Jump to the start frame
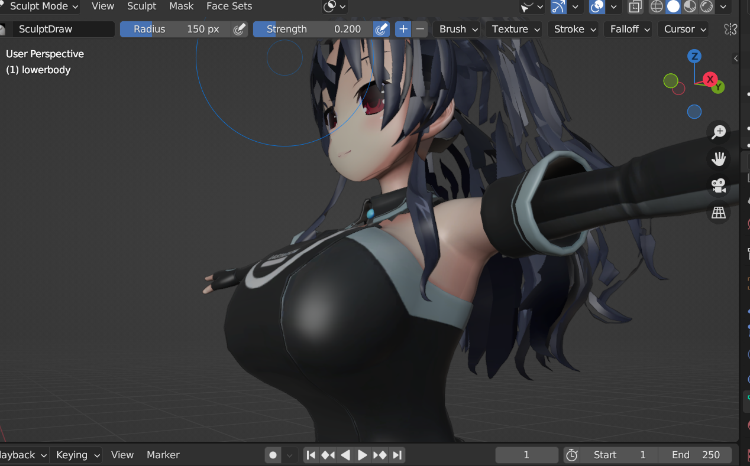750x466 pixels. 311,455
